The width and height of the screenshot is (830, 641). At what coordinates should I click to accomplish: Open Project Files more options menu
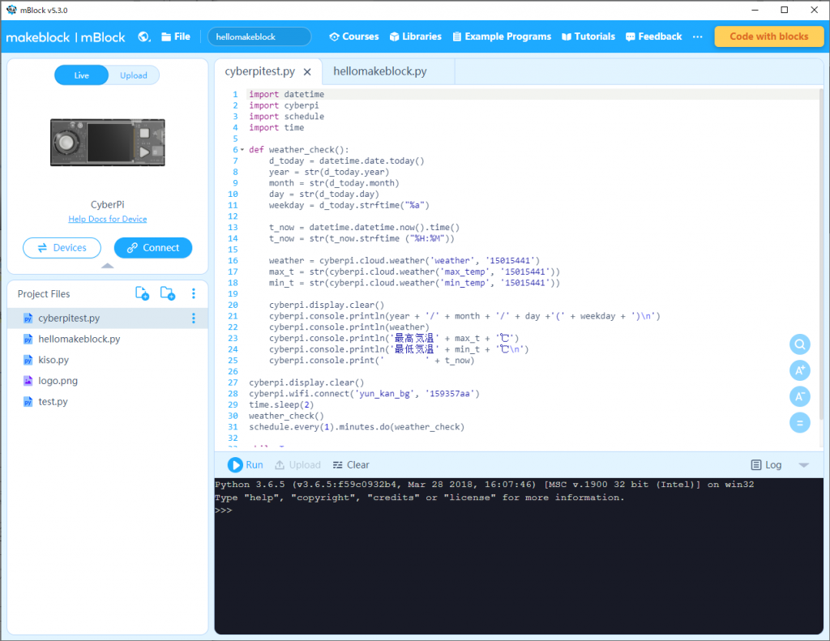click(x=193, y=293)
